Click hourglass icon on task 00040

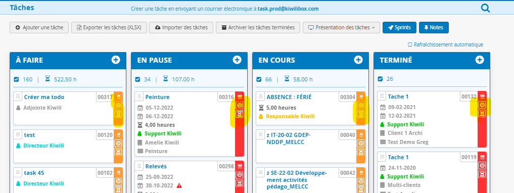(x=361, y=152)
